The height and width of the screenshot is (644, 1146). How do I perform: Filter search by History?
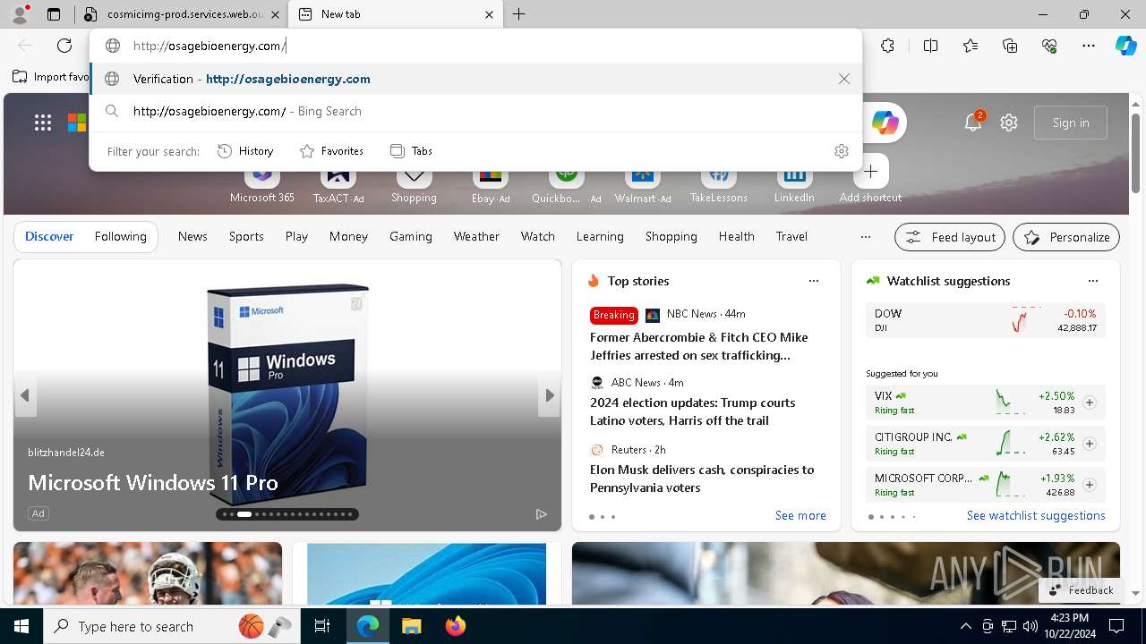tap(245, 151)
